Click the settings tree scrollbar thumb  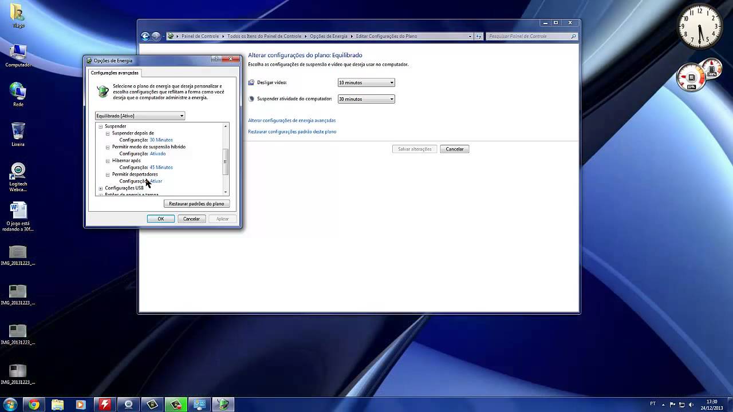tap(226, 162)
